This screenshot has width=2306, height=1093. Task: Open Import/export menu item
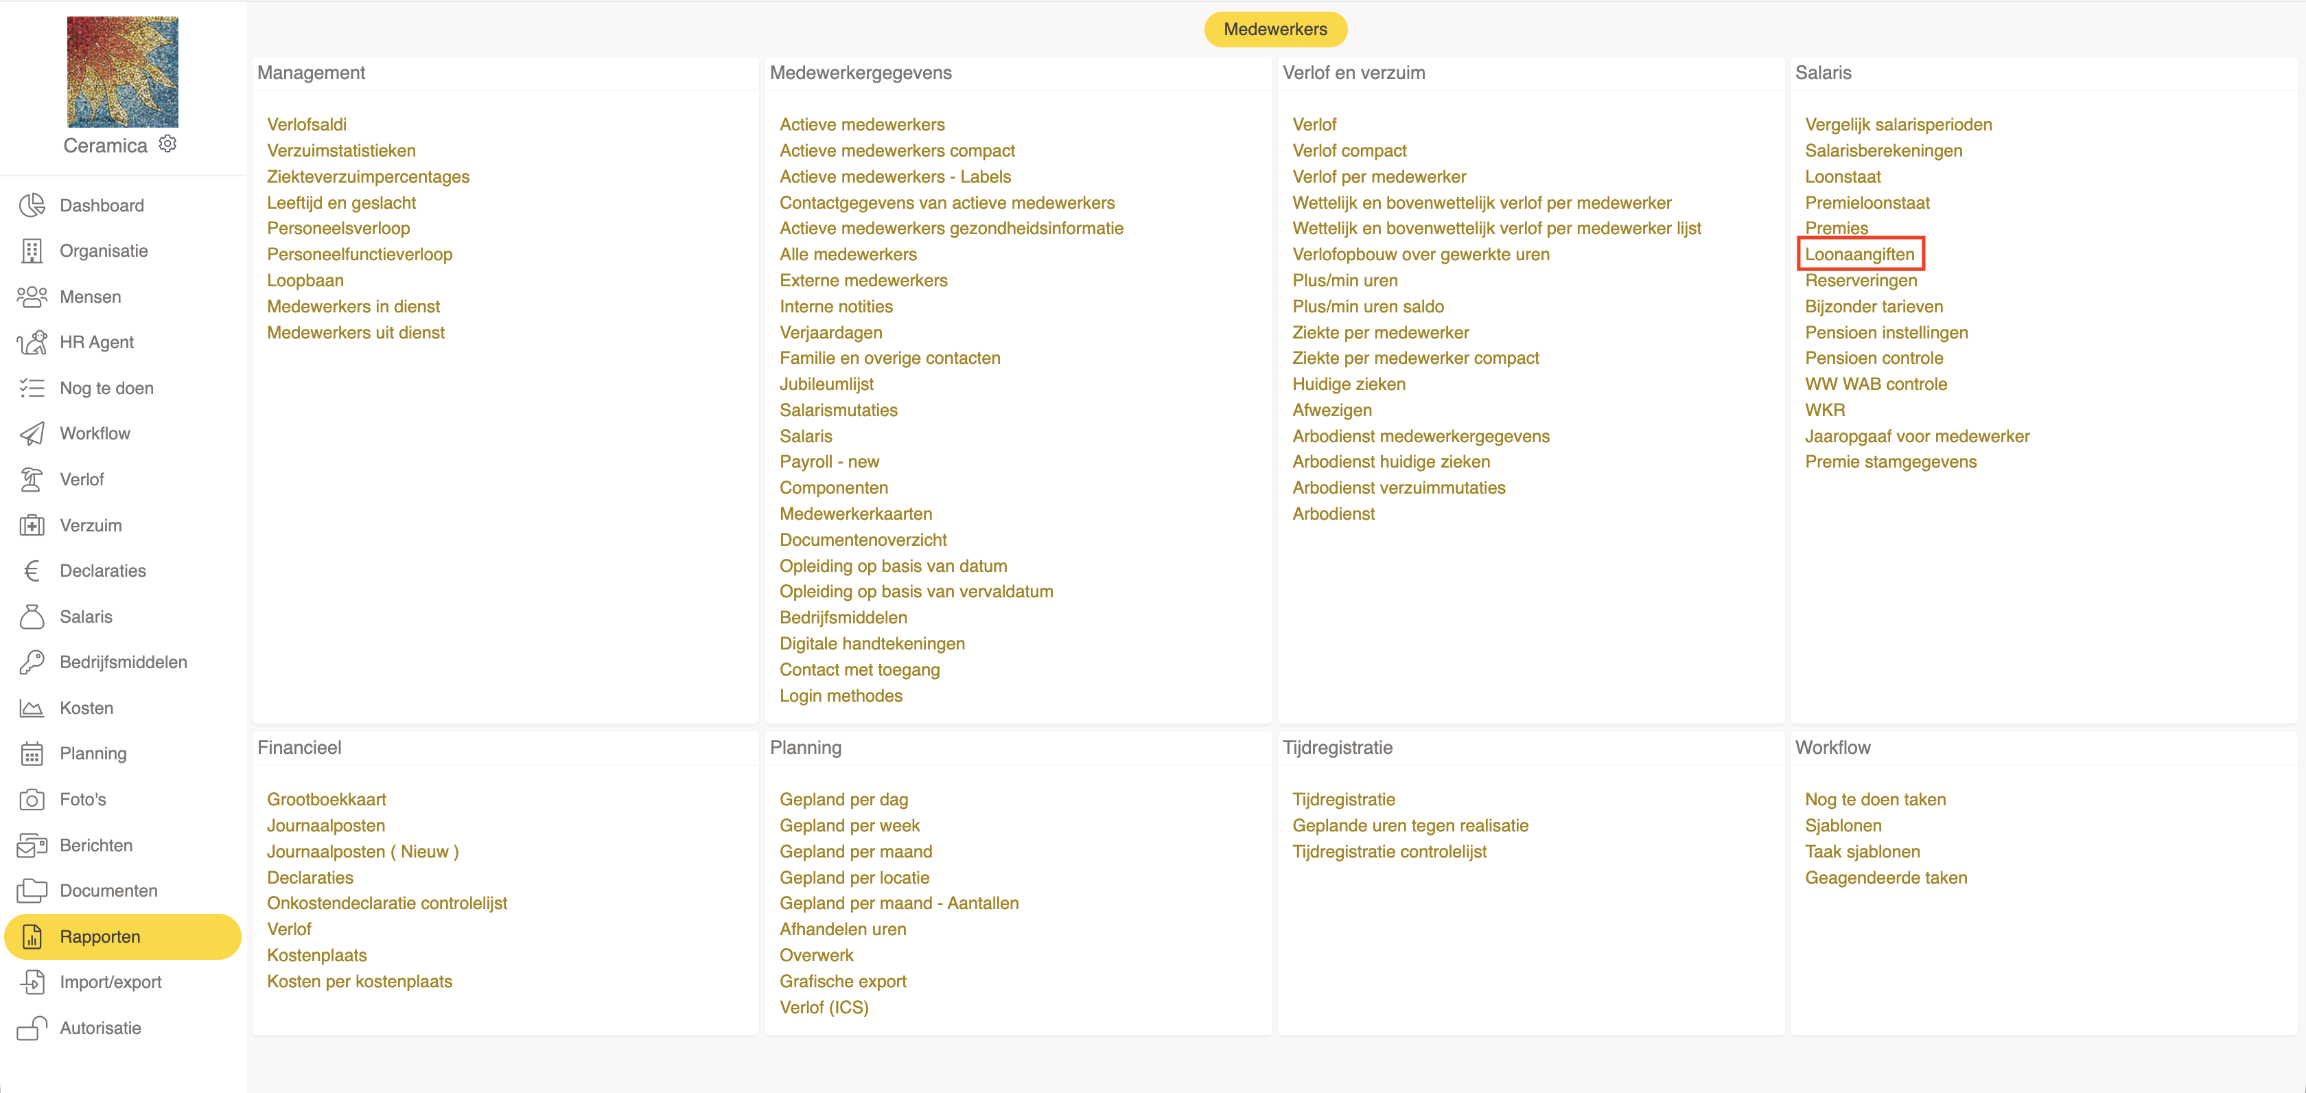click(110, 982)
